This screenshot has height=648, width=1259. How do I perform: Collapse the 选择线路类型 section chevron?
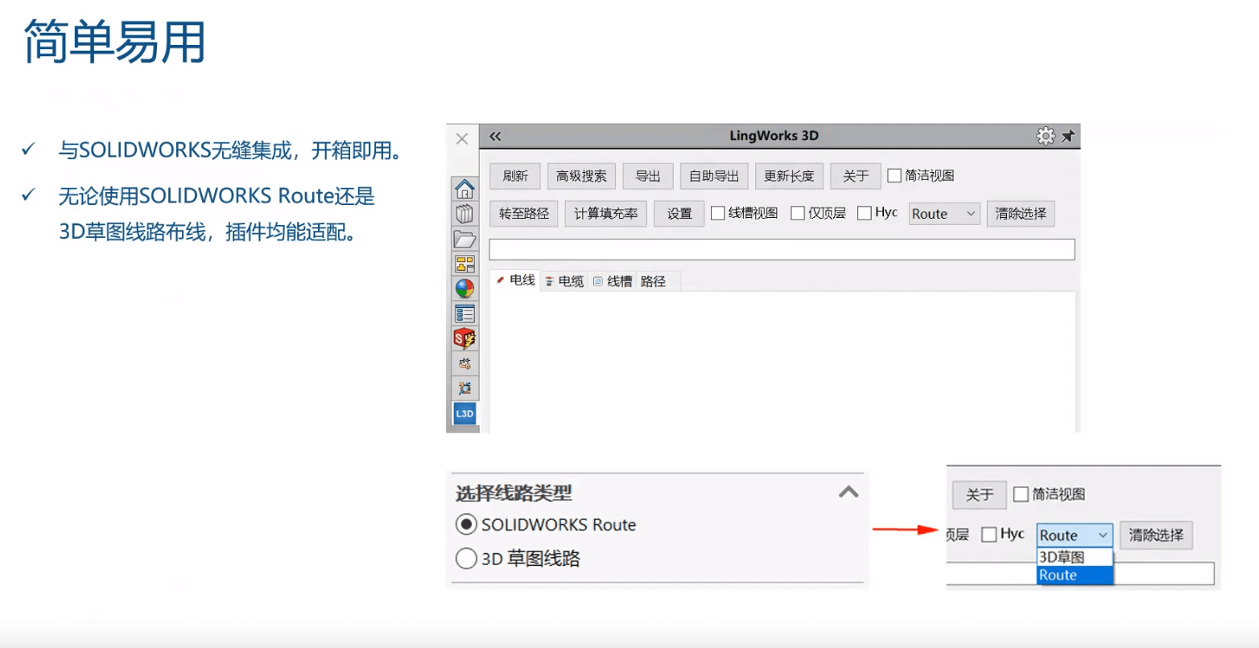(848, 492)
